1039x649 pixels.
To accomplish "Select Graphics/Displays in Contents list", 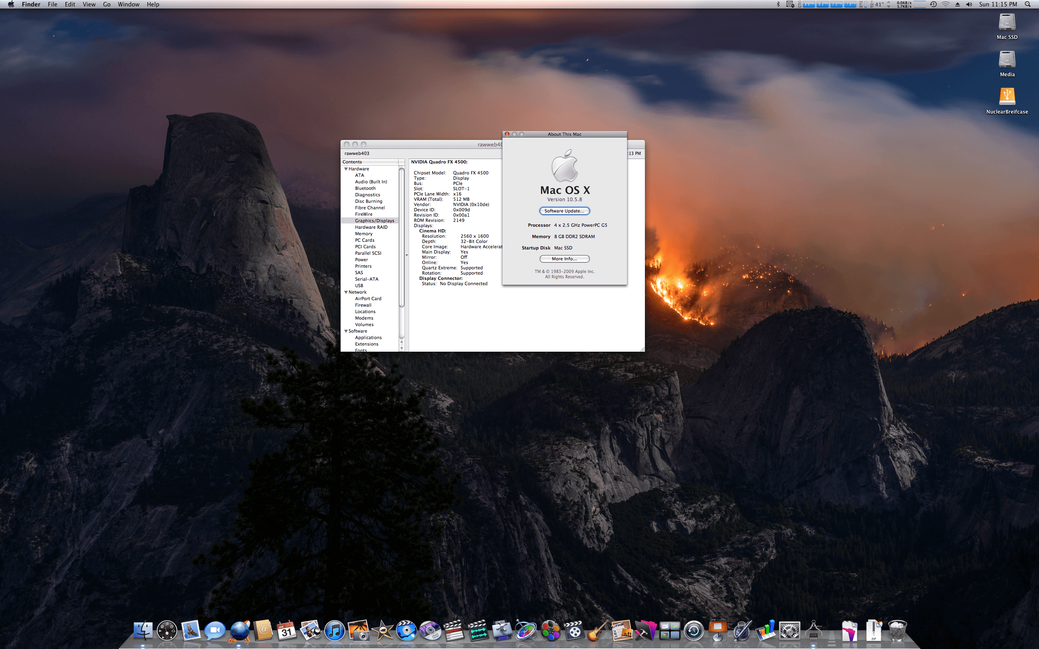I will pyautogui.click(x=374, y=221).
